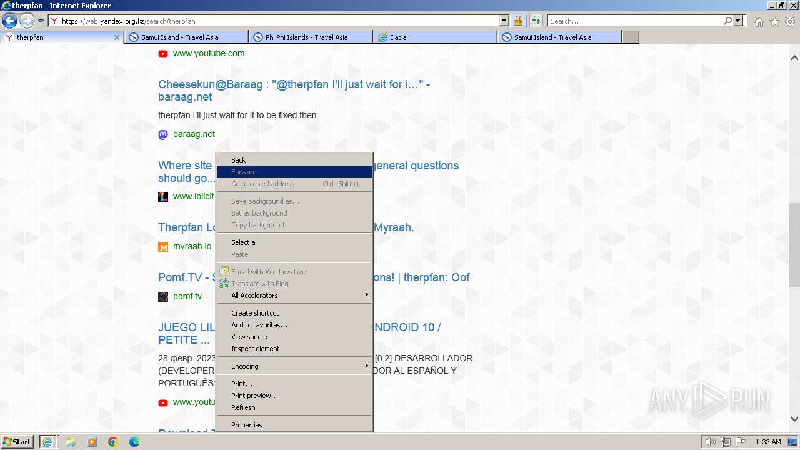Open search provider dropdown arrow
The height and width of the screenshot is (450, 800).
739,21
